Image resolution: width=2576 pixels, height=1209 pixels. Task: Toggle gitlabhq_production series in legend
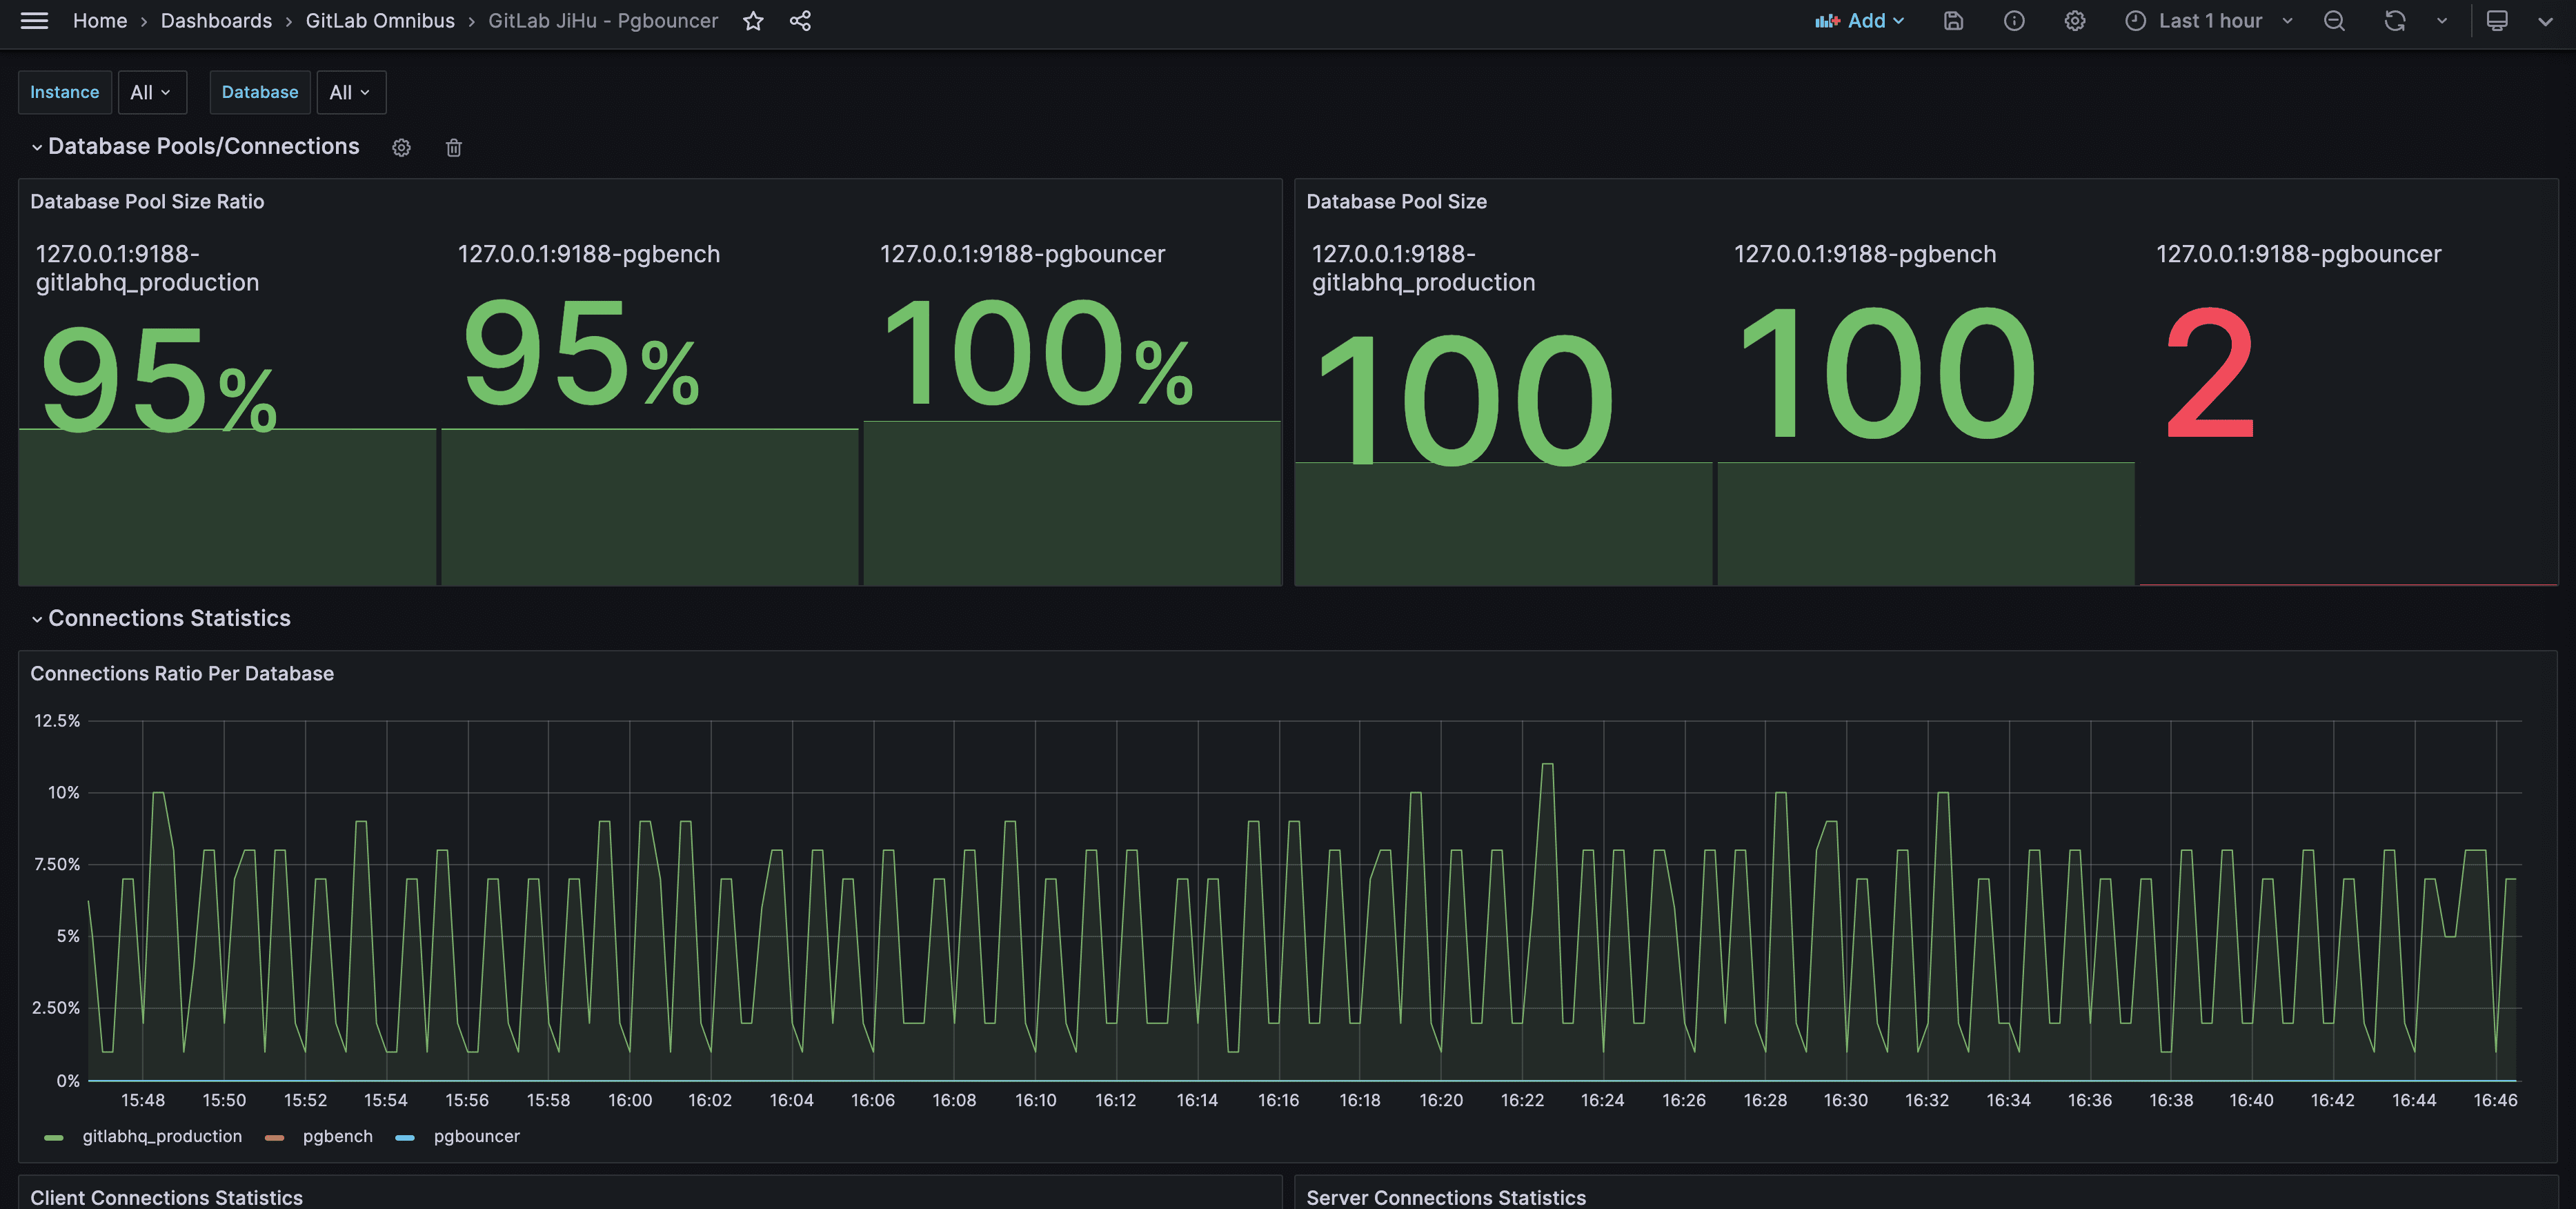(x=161, y=1136)
